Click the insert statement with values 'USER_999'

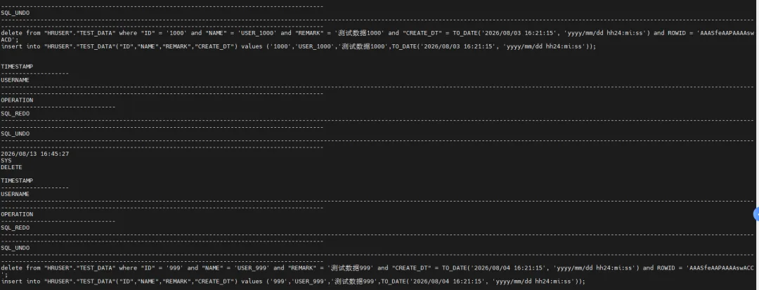pyautogui.click(x=293, y=282)
